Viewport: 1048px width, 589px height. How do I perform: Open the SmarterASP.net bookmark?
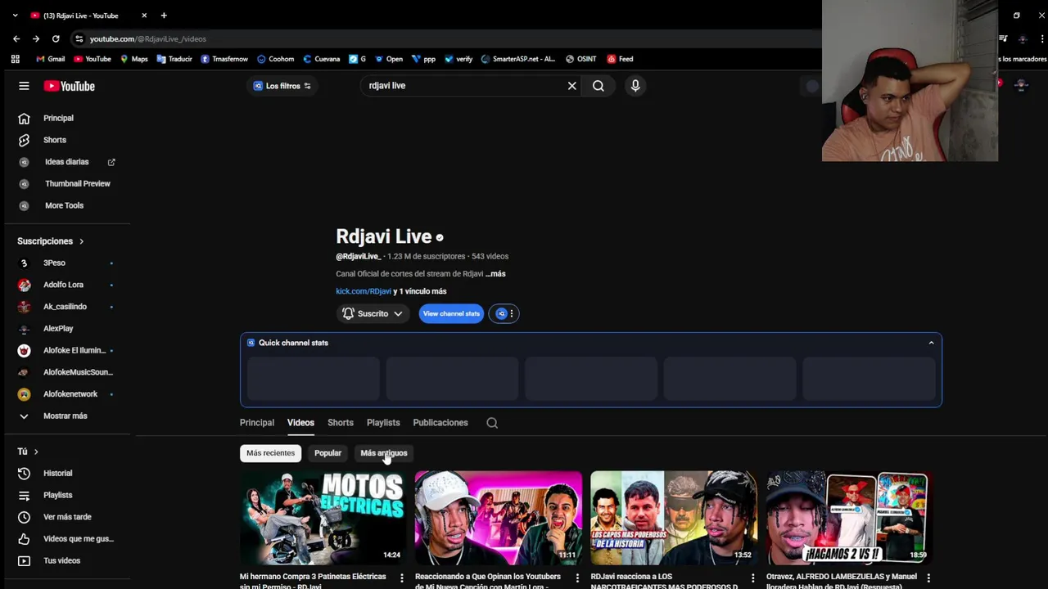click(518, 59)
